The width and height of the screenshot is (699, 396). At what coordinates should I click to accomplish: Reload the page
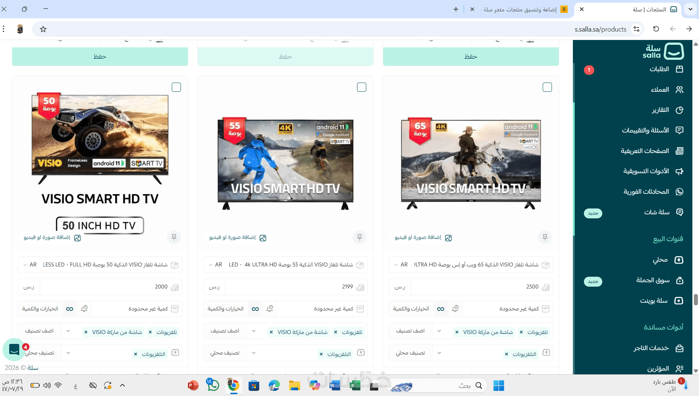(x=656, y=29)
